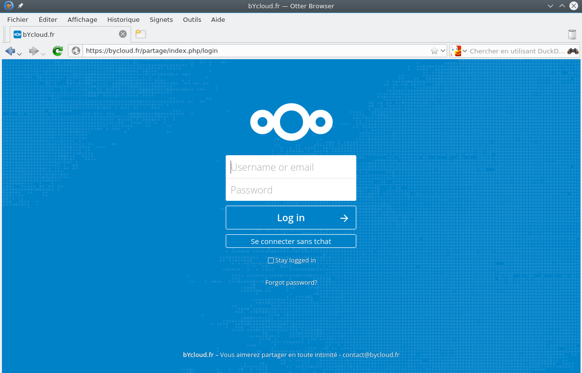
Task: Open the search engine selection dropdown
Action: point(465,51)
